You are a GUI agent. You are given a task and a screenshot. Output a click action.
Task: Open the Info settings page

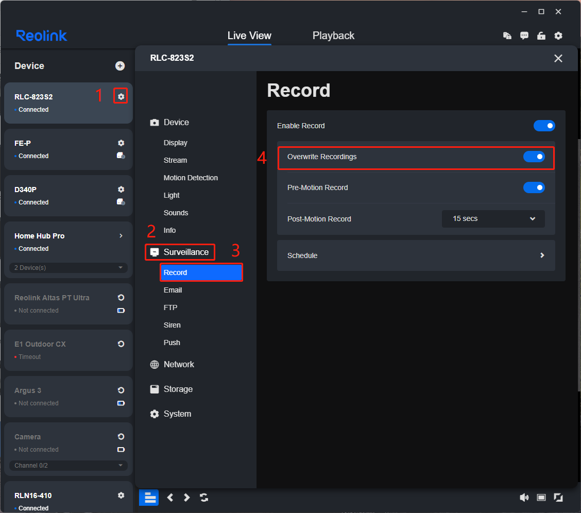(x=169, y=230)
